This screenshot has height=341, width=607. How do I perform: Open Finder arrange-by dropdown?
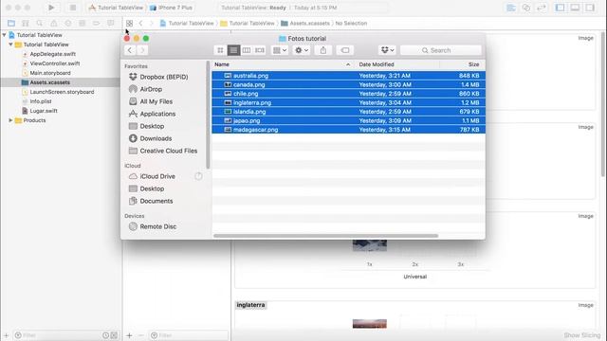pos(280,50)
